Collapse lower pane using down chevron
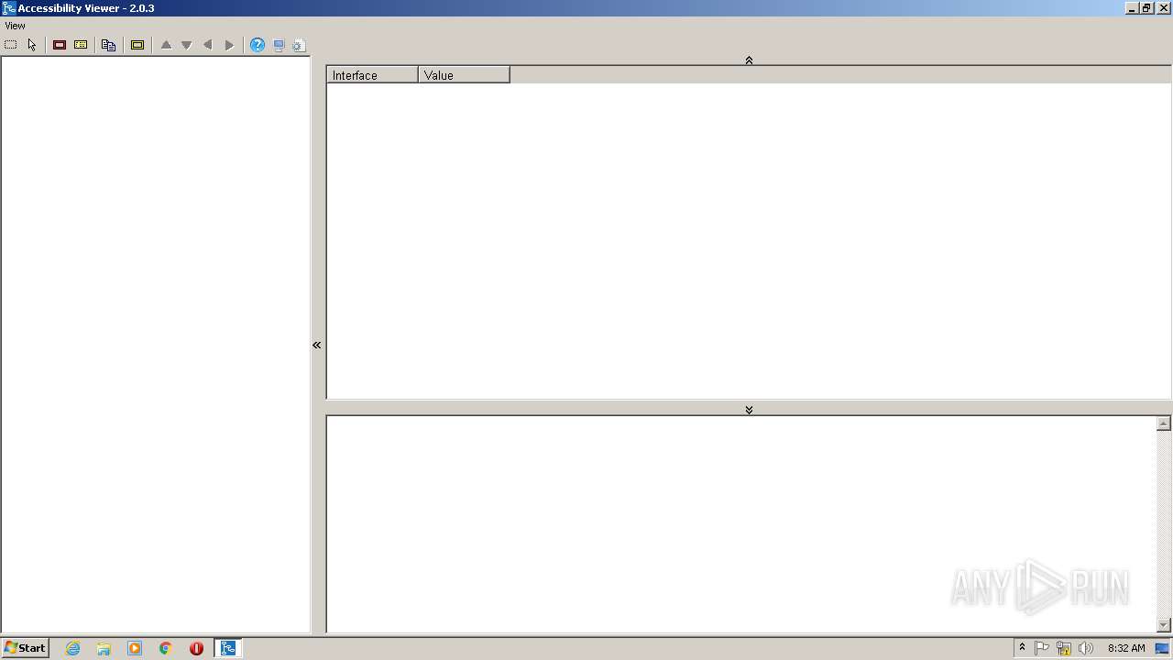 point(749,410)
